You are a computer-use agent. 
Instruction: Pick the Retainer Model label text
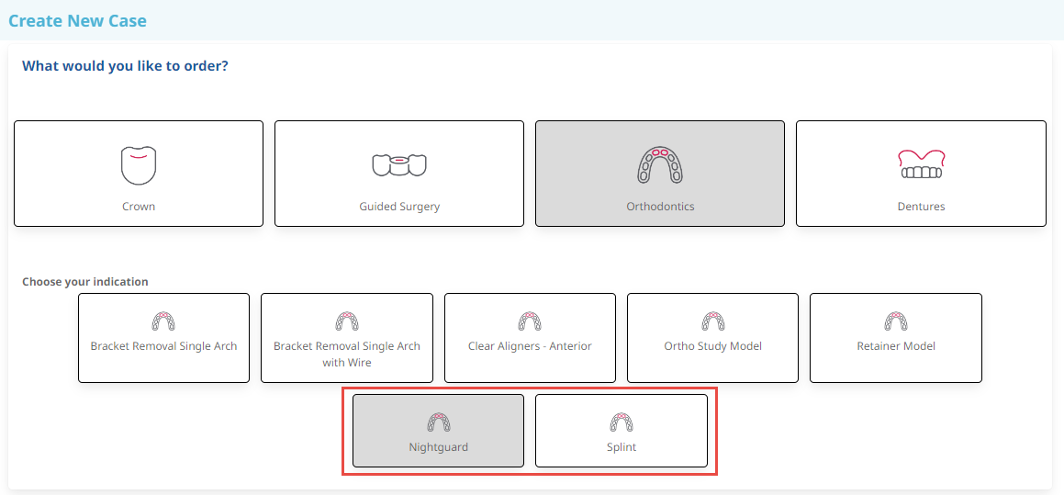click(x=896, y=346)
